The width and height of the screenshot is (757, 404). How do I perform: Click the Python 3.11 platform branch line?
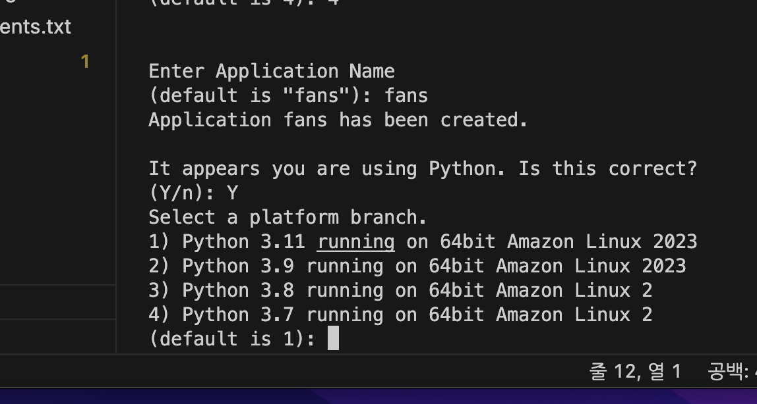point(423,241)
